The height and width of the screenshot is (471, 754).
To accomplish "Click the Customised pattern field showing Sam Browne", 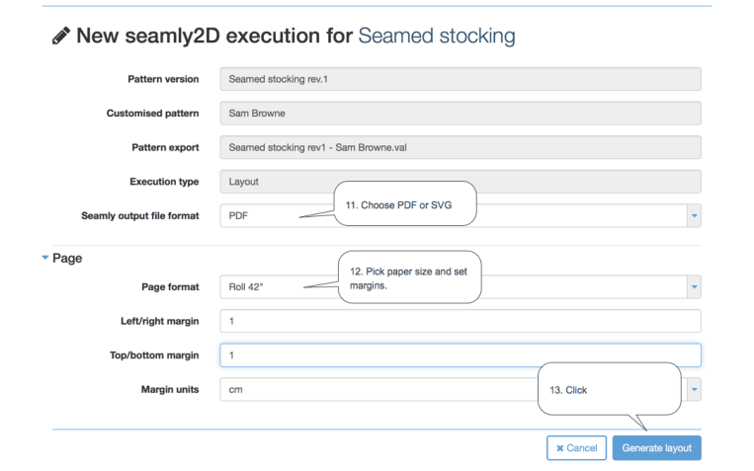I will coord(460,114).
